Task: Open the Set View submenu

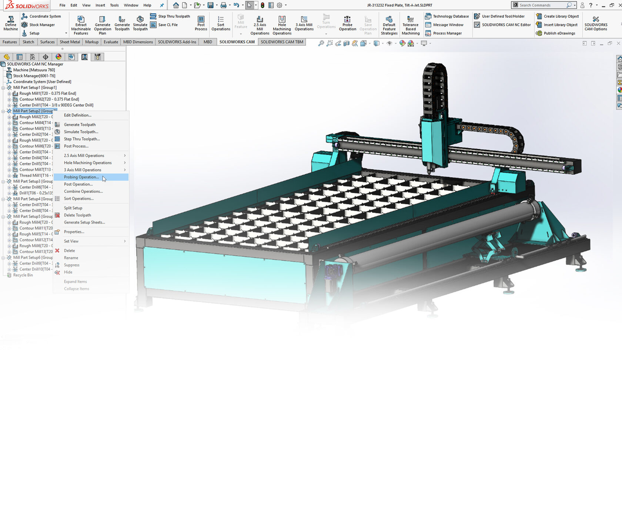Action: [91, 241]
